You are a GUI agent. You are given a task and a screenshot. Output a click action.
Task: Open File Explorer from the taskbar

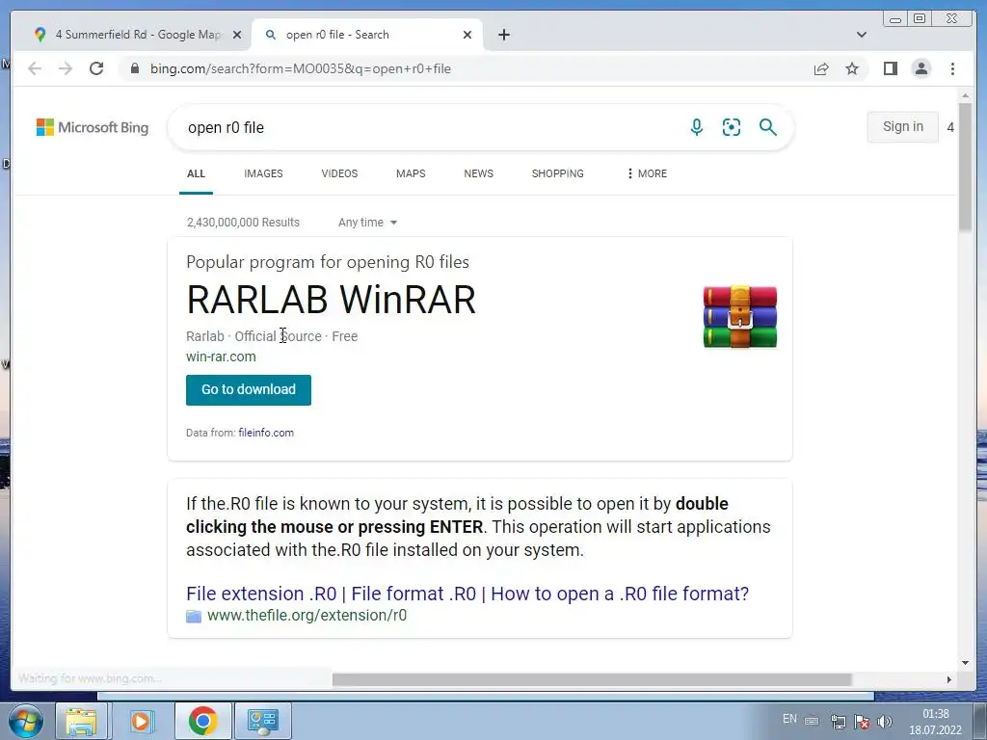point(81,721)
